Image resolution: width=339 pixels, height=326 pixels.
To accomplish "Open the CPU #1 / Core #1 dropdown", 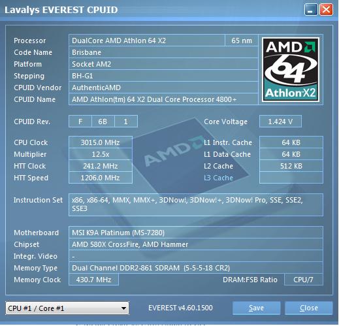I will tap(67, 308).
